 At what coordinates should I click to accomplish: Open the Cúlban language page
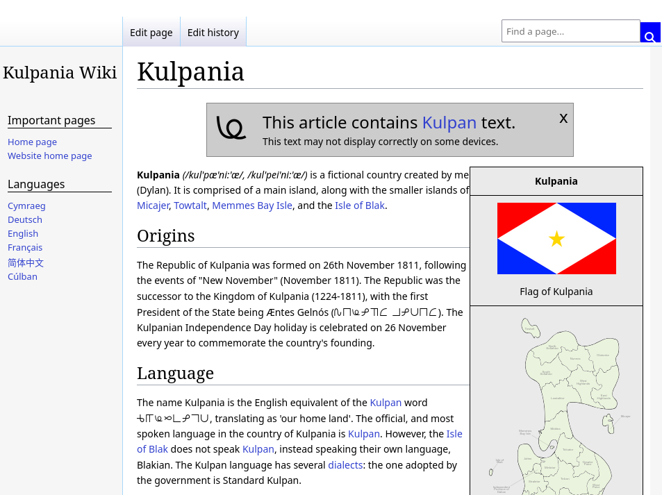click(22, 276)
